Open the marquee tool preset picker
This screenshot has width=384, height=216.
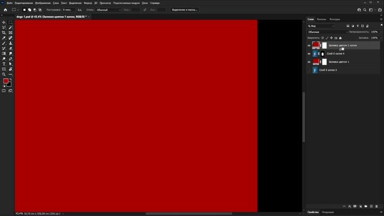15,10
